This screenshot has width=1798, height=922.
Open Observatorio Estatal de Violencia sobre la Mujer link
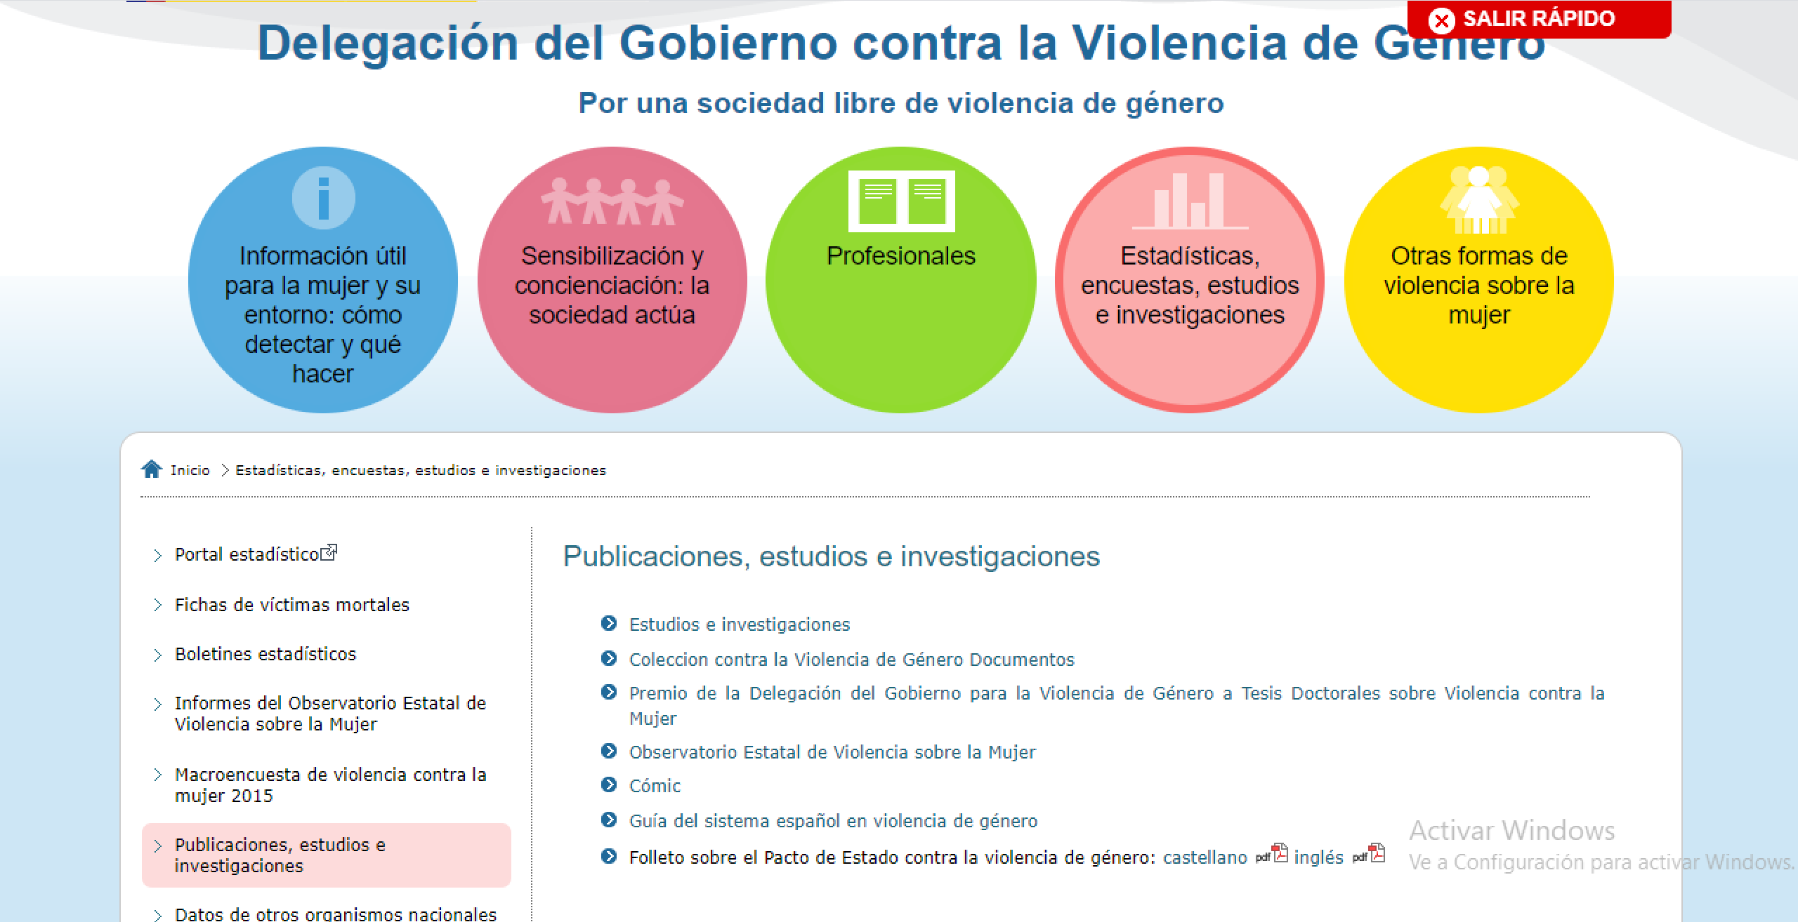pyautogui.click(x=832, y=752)
